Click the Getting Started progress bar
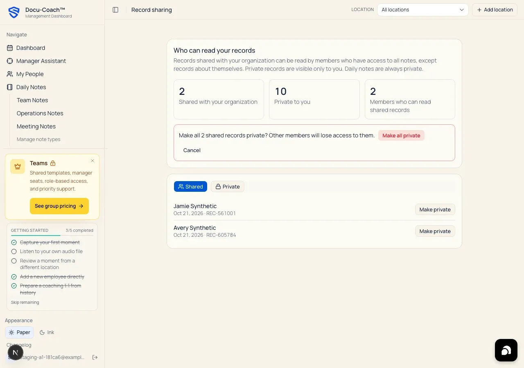This screenshot has height=368, width=524. click(x=52, y=236)
